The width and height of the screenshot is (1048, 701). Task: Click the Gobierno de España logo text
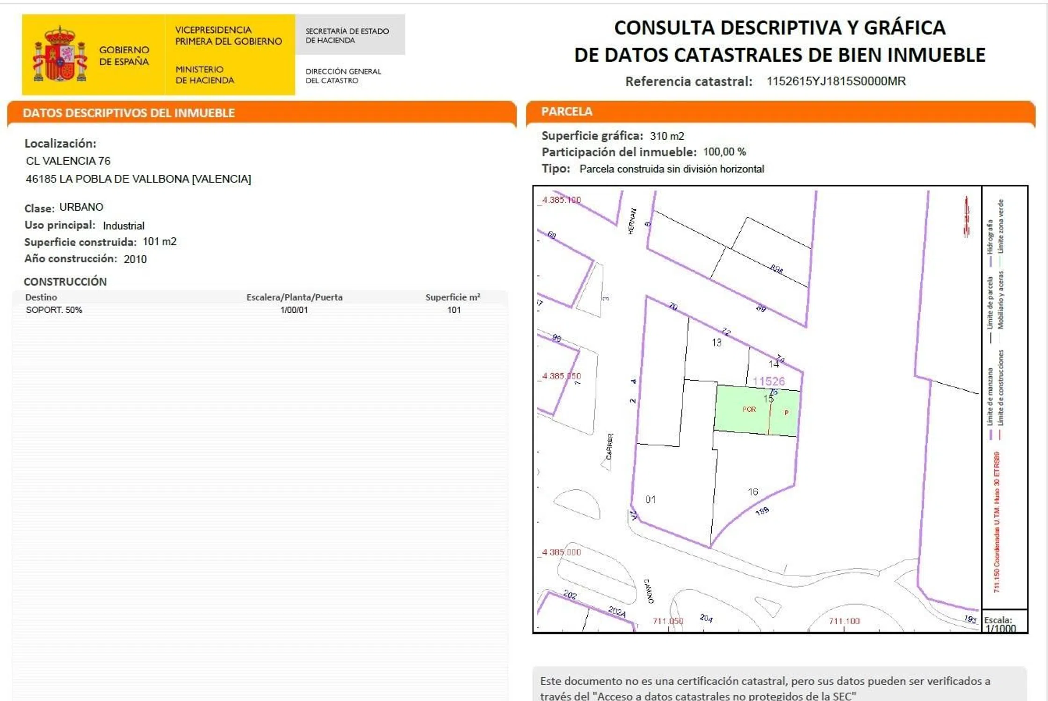(x=124, y=56)
